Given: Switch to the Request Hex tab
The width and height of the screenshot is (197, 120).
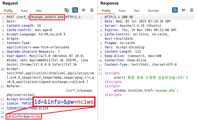Looking at the screenshot, I should (x=39, y=11).
